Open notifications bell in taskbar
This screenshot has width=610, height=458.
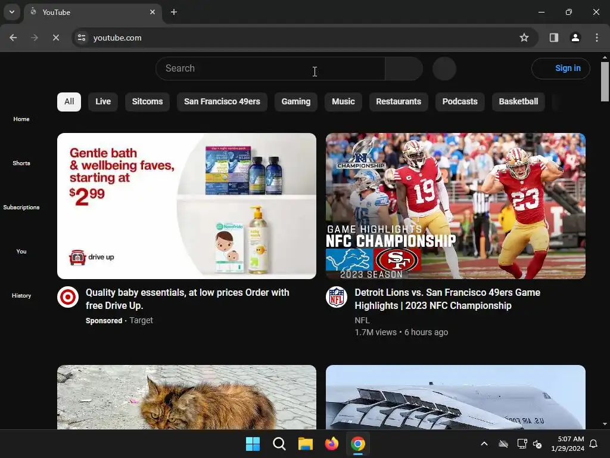[x=594, y=444]
